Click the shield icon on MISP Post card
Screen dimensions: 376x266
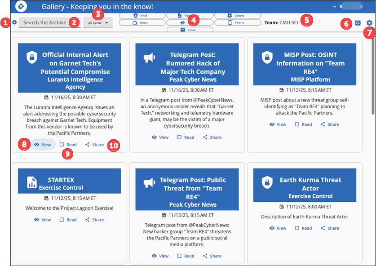(267, 58)
